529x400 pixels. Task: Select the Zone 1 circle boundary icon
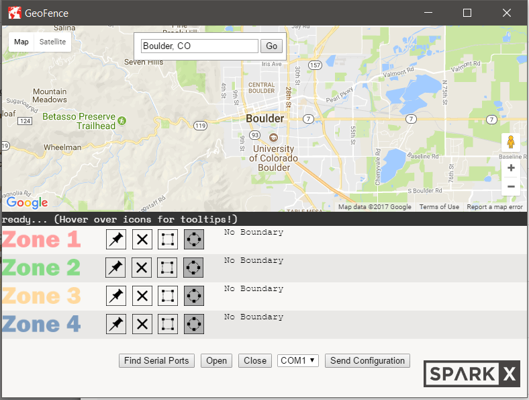pos(194,239)
